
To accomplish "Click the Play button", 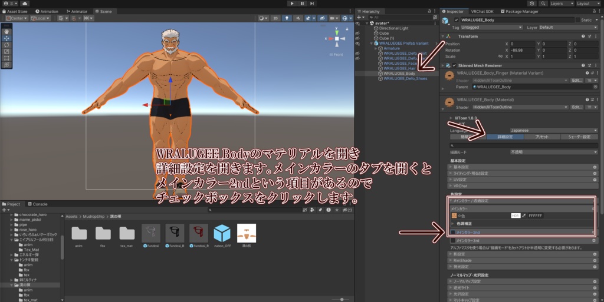I will click(291, 4).
